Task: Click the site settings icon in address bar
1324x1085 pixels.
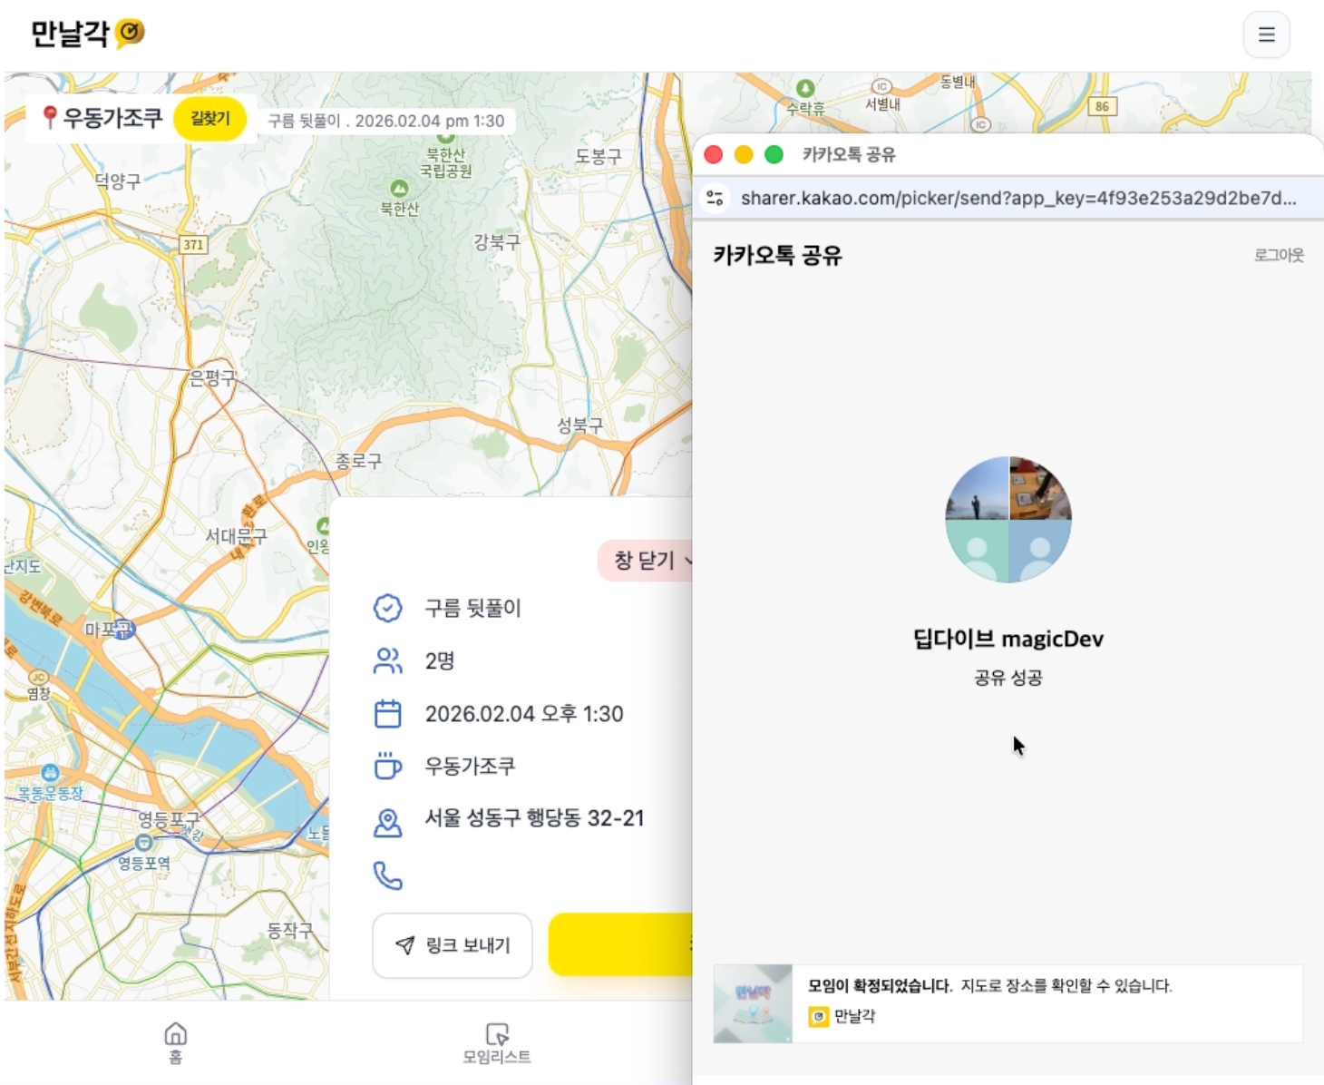Action: pyautogui.click(x=715, y=198)
